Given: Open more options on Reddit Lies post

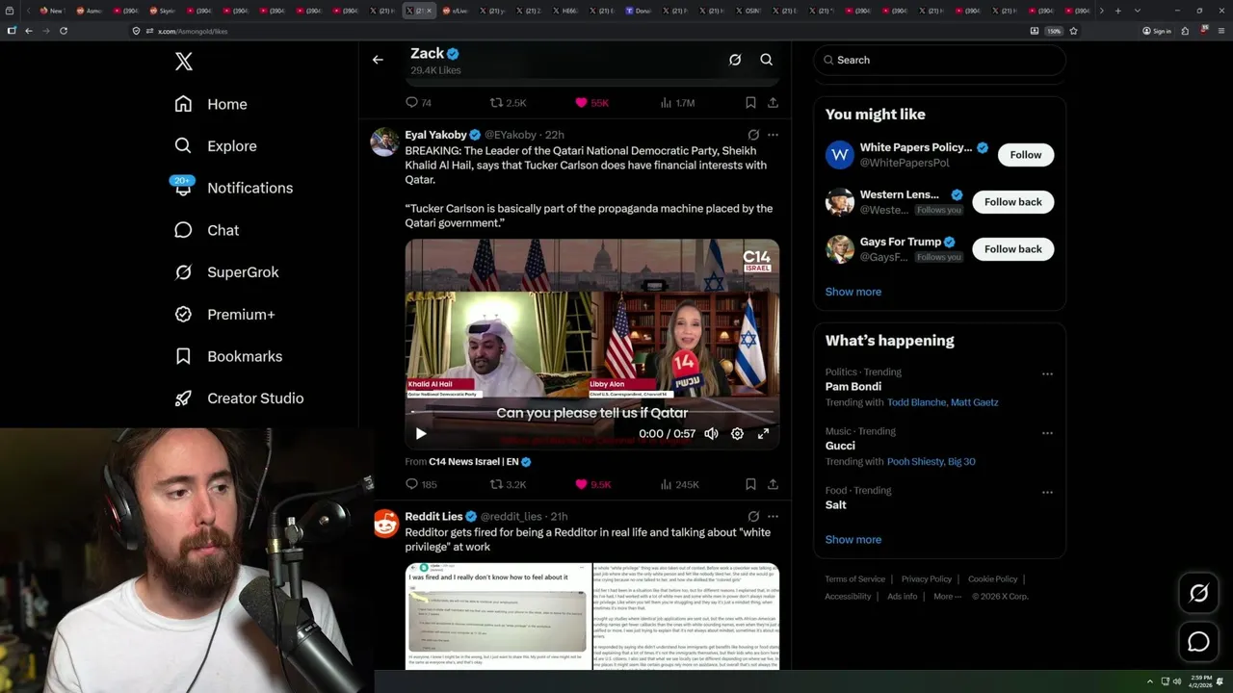Looking at the screenshot, I should tap(773, 516).
